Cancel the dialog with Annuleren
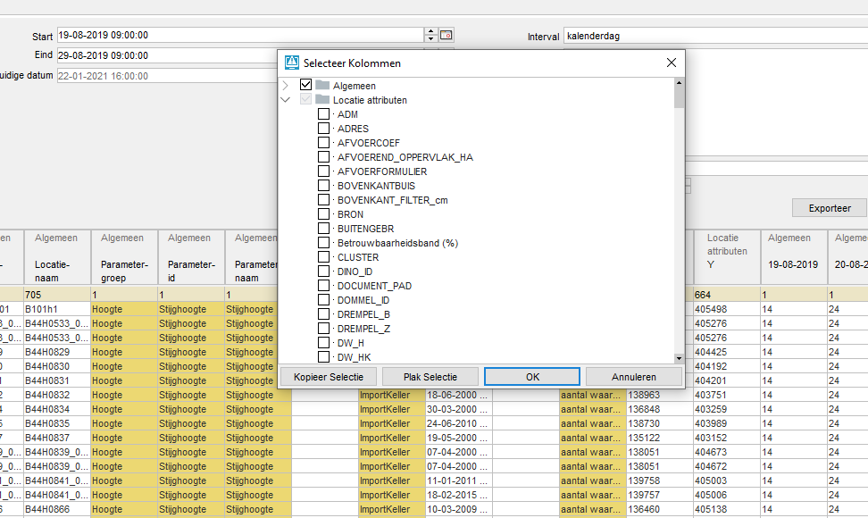This screenshot has width=868, height=518. point(634,377)
